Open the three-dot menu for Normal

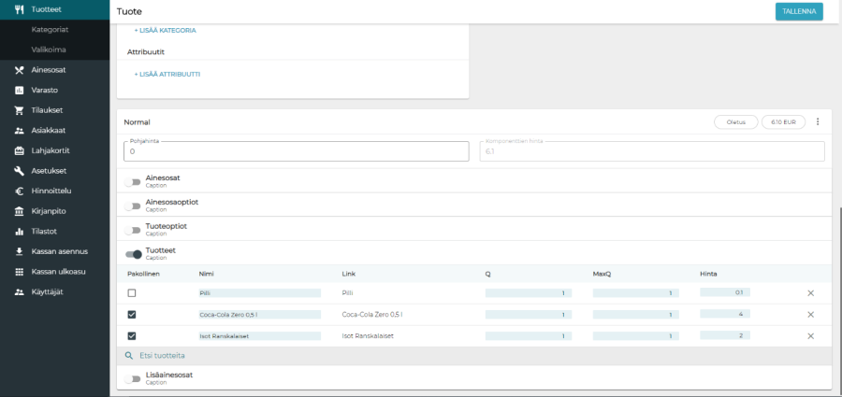tap(818, 122)
